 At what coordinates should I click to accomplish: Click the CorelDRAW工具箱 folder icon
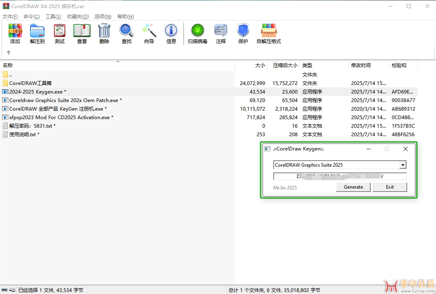(x=5, y=83)
